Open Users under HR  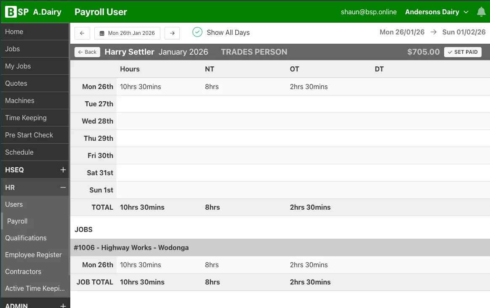pyautogui.click(x=35, y=204)
